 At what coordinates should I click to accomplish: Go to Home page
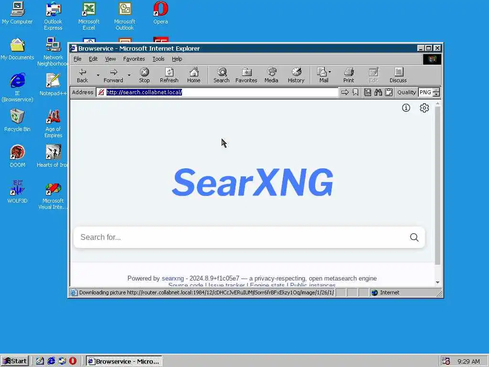[x=194, y=76]
